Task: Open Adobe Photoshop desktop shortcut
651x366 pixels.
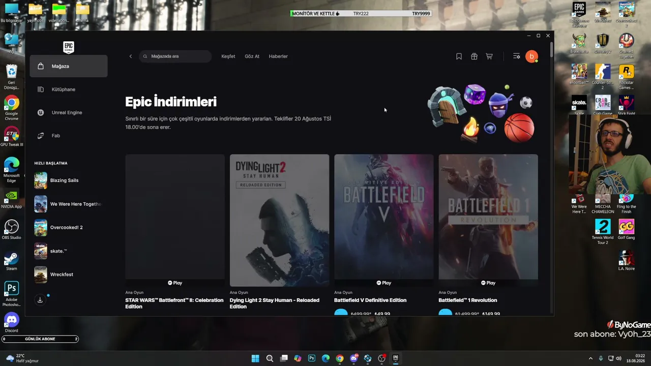Action: [x=11, y=294]
